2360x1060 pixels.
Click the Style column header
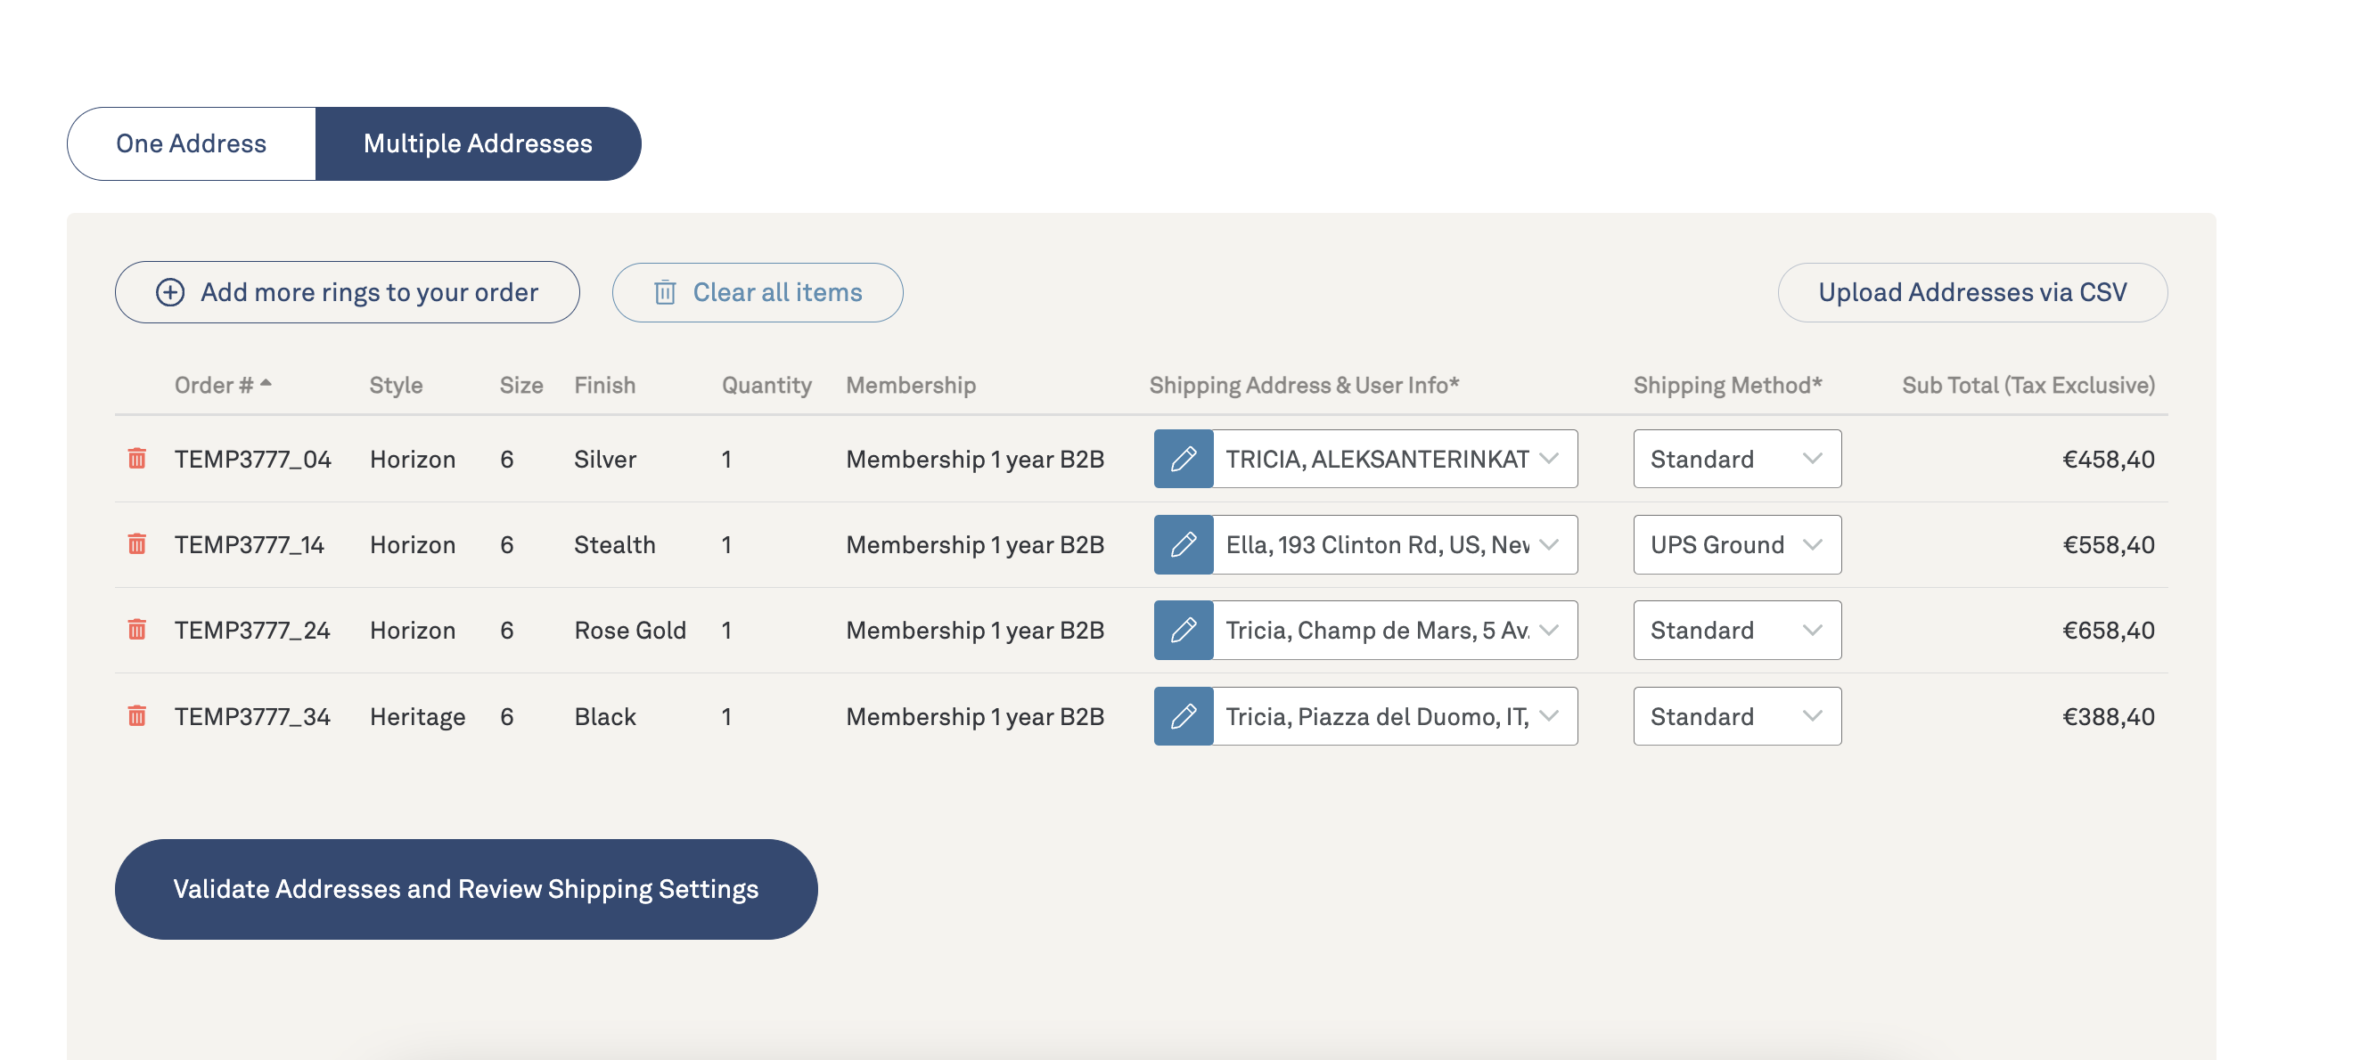click(396, 386)
